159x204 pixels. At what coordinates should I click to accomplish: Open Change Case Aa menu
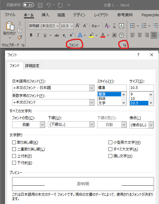click(95, 26)
